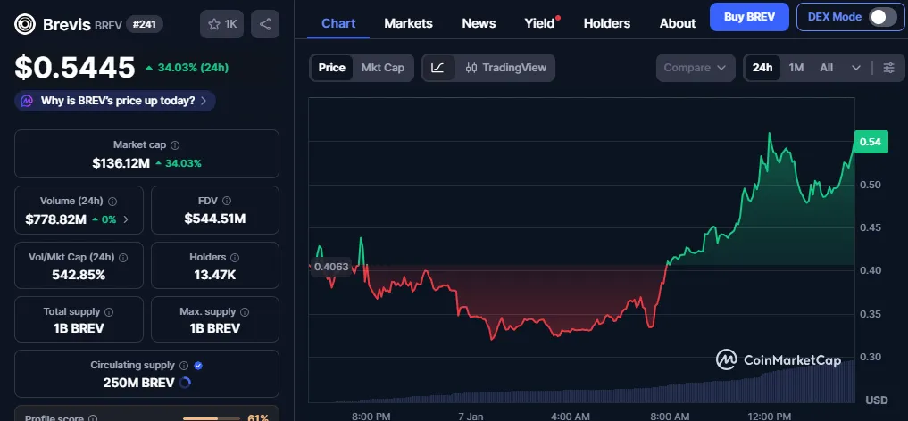
Task: Open chart settings sliders icon
Action: [889, 68]
